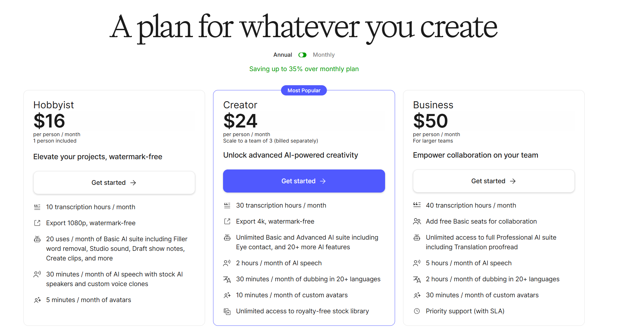Click transcription icon in Hobbyist plan

click(37, 207)
